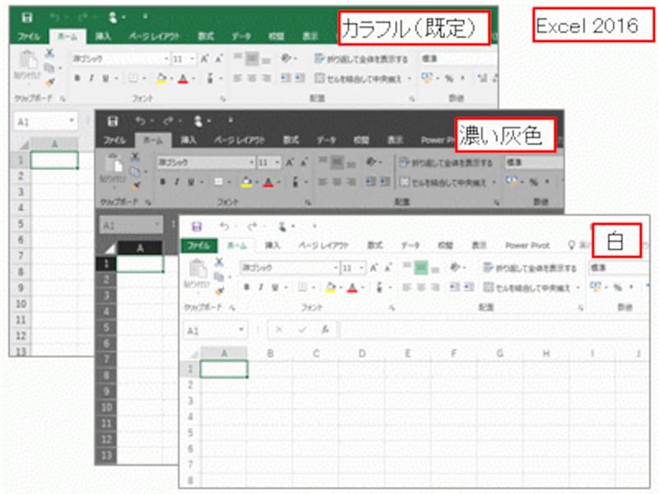Select Format Painter in the white window
This screenshot has width=659, height=494.
(x=219, y=291)
